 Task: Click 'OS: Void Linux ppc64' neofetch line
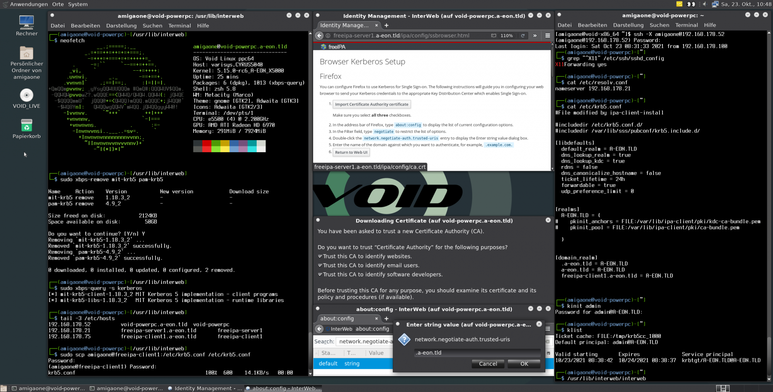point(223,59)
